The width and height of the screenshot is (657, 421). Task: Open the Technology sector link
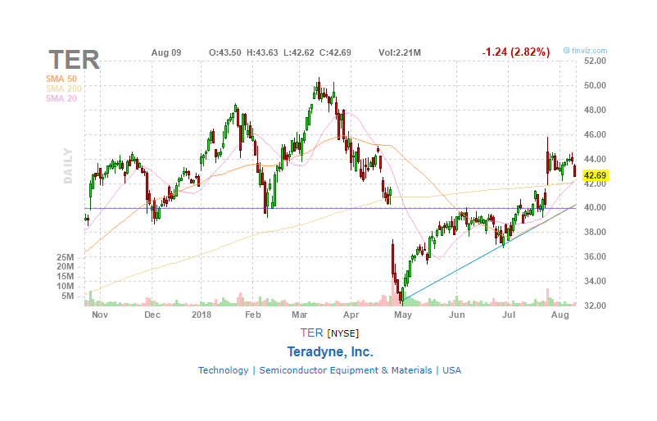coord(224,370)
